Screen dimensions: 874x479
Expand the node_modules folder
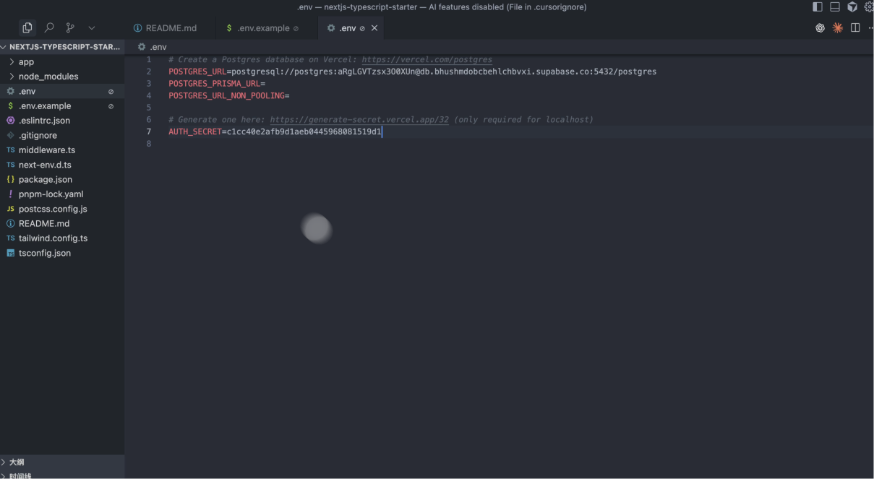point(48,77)
